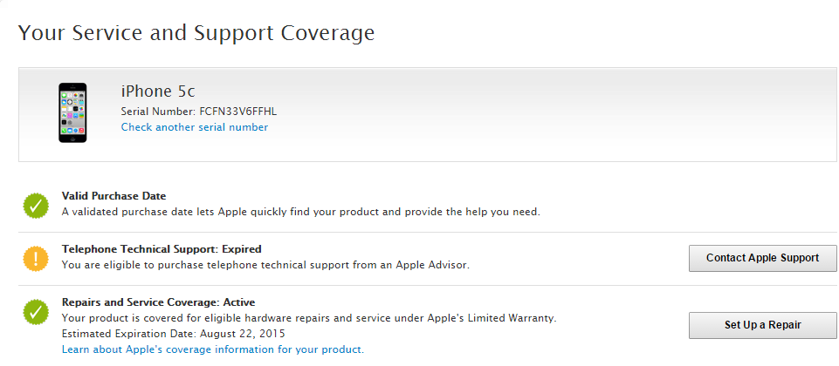Open the Check another serial number link
Image resolution: width=839 pixels, height=366 pixels.
point(194,127)
